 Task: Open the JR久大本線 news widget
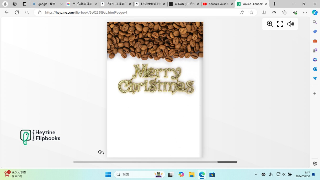click(x=15, y=174)
